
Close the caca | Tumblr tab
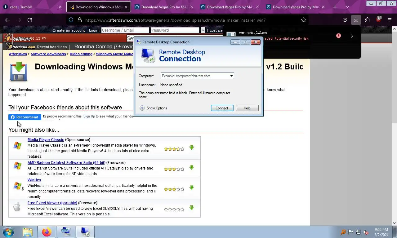coord(60,7)
